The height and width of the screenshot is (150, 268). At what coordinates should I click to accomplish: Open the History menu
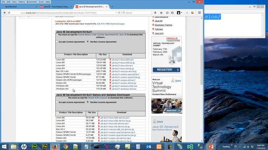(x=22, y=2)
